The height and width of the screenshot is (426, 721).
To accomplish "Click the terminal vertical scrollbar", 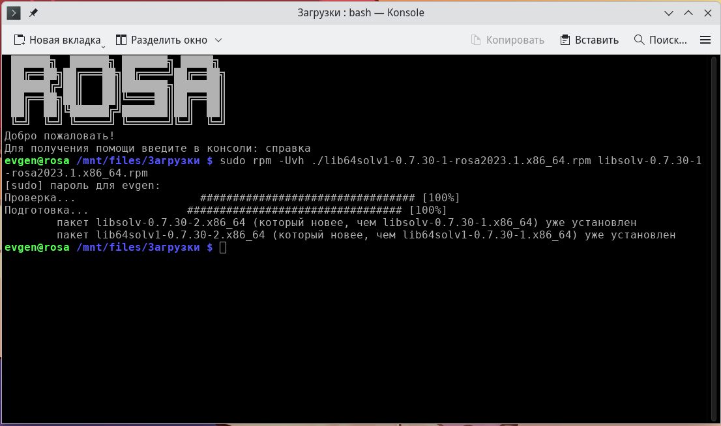I will [714, 239].
